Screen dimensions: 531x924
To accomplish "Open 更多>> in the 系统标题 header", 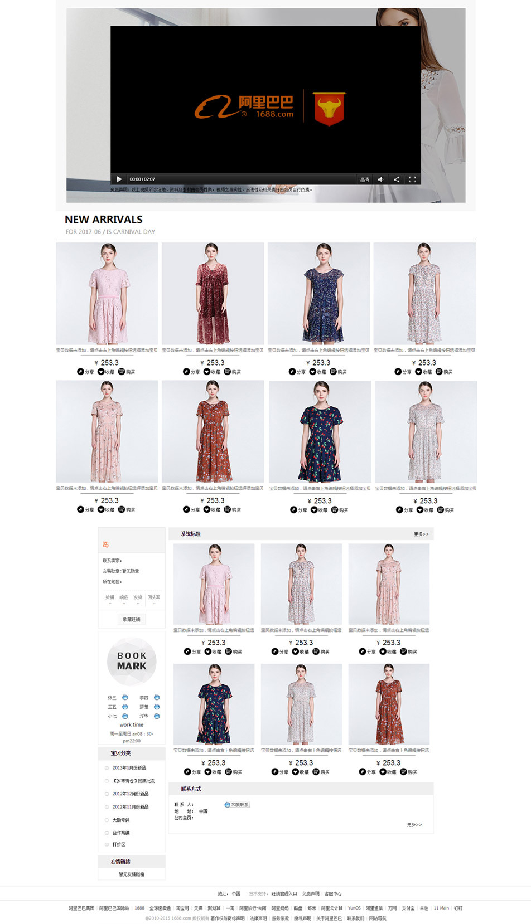I will click(422, 534).
